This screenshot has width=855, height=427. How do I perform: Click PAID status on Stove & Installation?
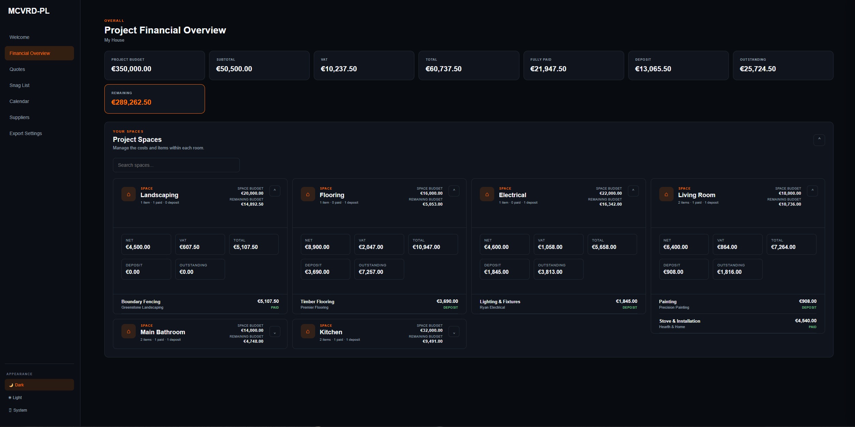tap(812, 327)
